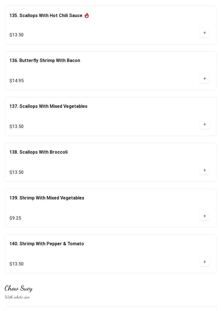Add Butterfly Shrimp With Bacon using plus icon
This screenshot has width=221, height=311.
205,79
